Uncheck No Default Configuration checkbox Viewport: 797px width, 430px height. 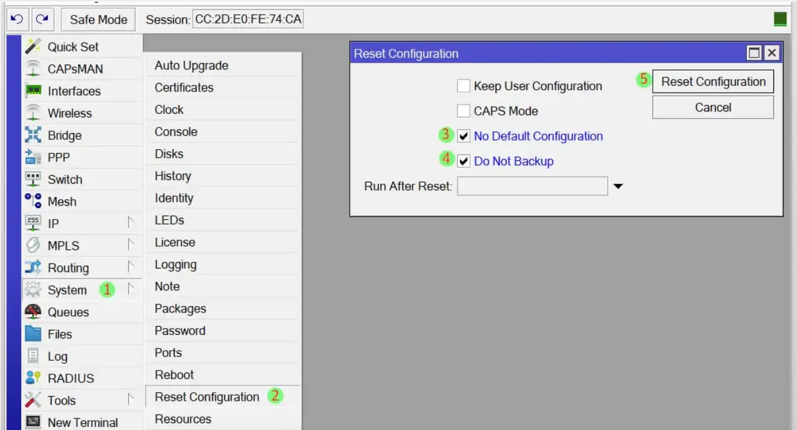click(x=463, y=136)
